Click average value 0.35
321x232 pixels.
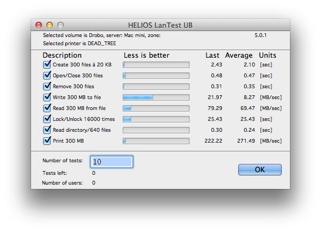tap(249, 87)
